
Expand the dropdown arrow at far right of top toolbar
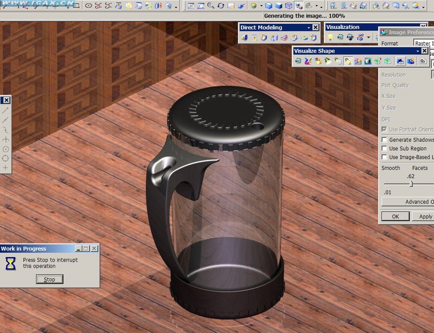424,7
